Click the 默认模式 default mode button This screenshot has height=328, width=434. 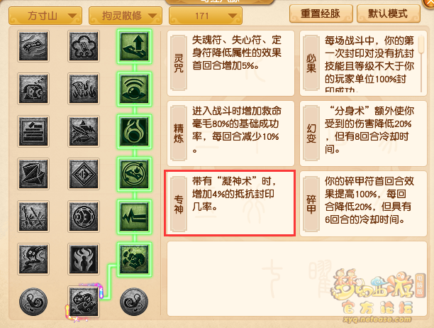pos(389,13)
